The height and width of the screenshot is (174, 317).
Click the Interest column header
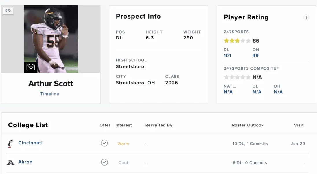click(124, 125)
